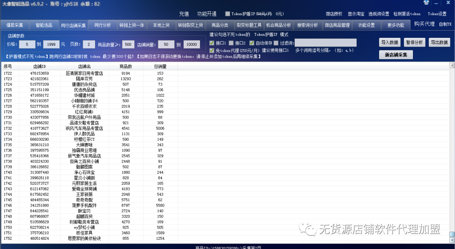455x249 pixels.
Task: Open the skin shirt icon in title bar
Action: (x=426, y=3)
